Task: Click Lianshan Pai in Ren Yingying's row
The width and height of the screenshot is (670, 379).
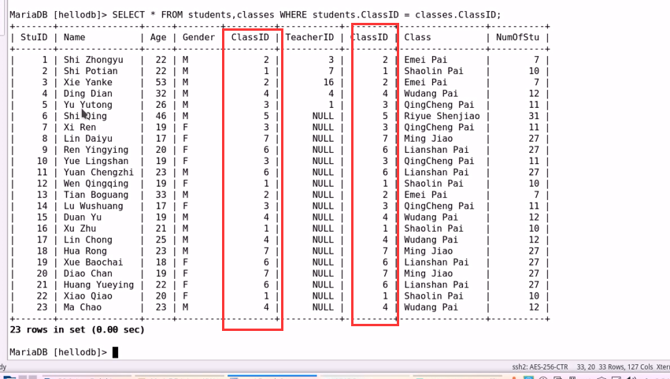Action: point(437,150)
